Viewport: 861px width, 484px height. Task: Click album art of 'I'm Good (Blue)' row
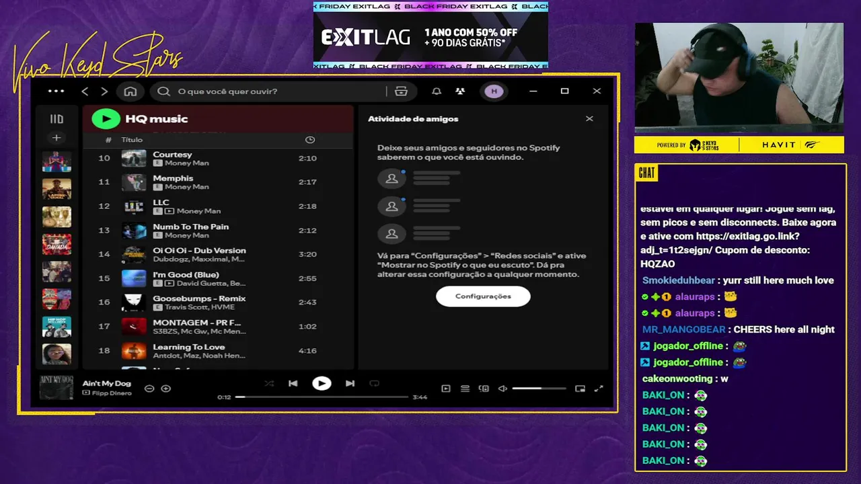click(134, 278)
